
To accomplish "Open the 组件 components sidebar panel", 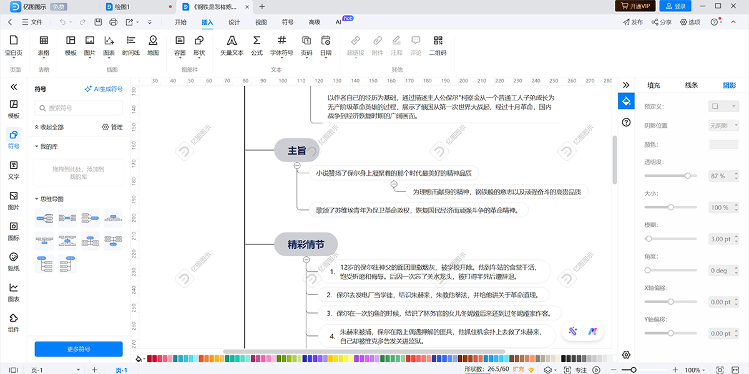I will 14,322.
